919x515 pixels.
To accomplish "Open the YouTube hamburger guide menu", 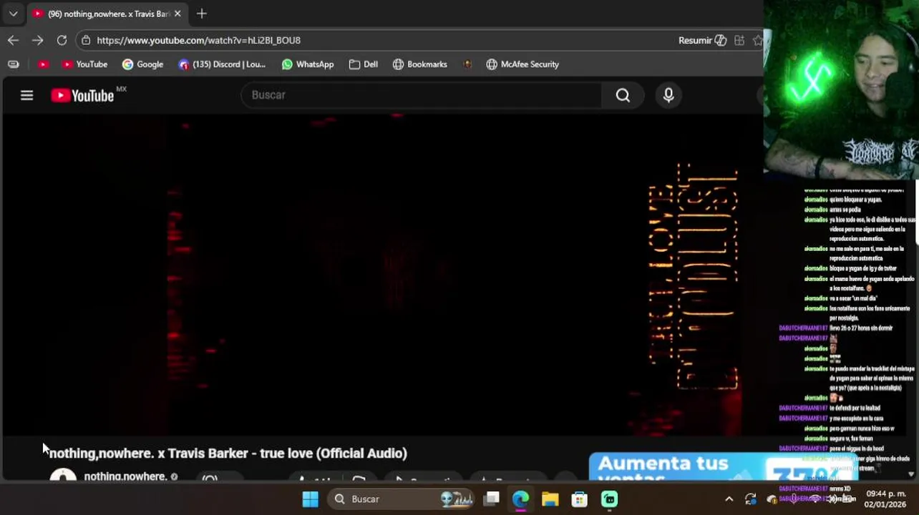I will pyautogui.click(x=26, y=95).
